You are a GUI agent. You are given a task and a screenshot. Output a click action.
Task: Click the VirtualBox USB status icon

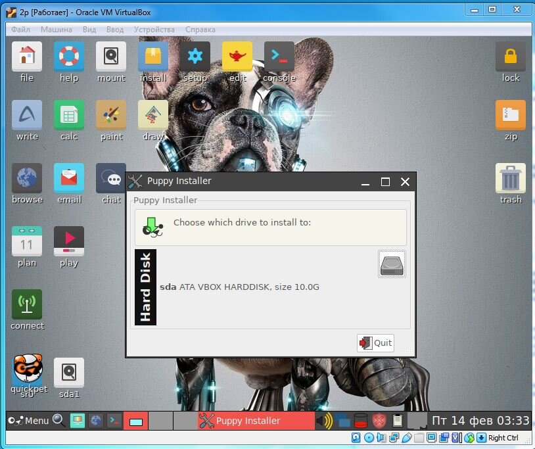407,438
